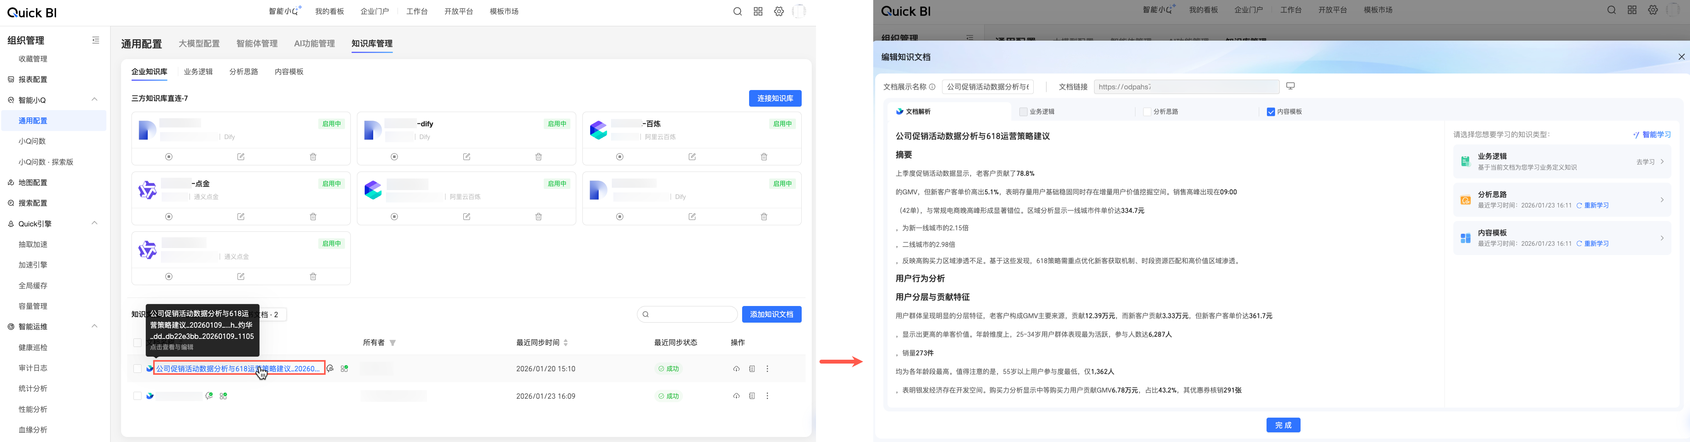
Task: Click the delete icon on the -dify knowledge base card
Action: pos(538,157)
